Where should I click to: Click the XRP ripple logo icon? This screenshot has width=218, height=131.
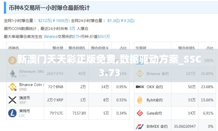(12, 100)
